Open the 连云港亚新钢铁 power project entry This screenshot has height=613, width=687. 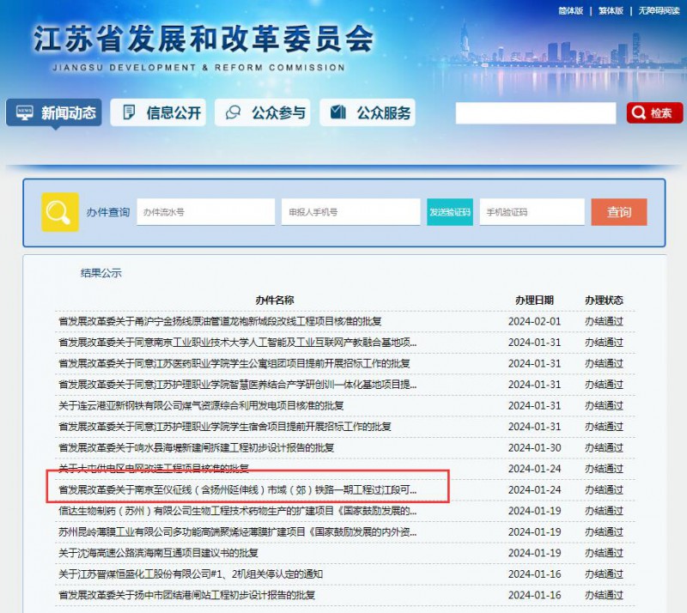[201, 405]
